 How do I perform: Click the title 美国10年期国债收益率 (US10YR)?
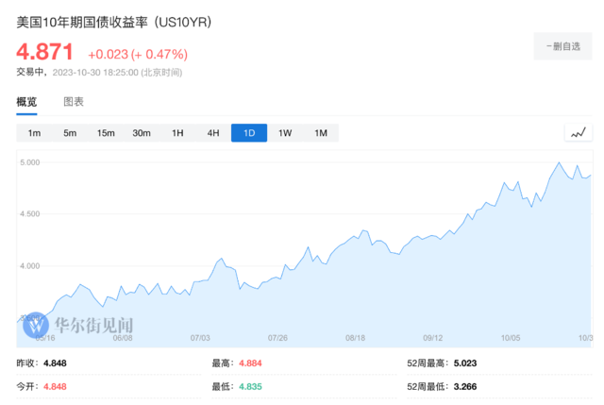pos(114,23)
